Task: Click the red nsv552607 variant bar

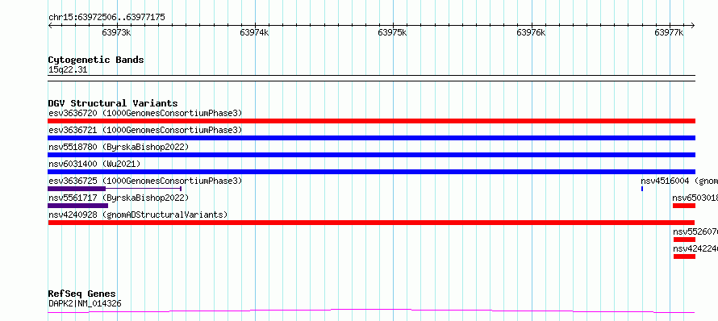Action: (x=684, y=240)
